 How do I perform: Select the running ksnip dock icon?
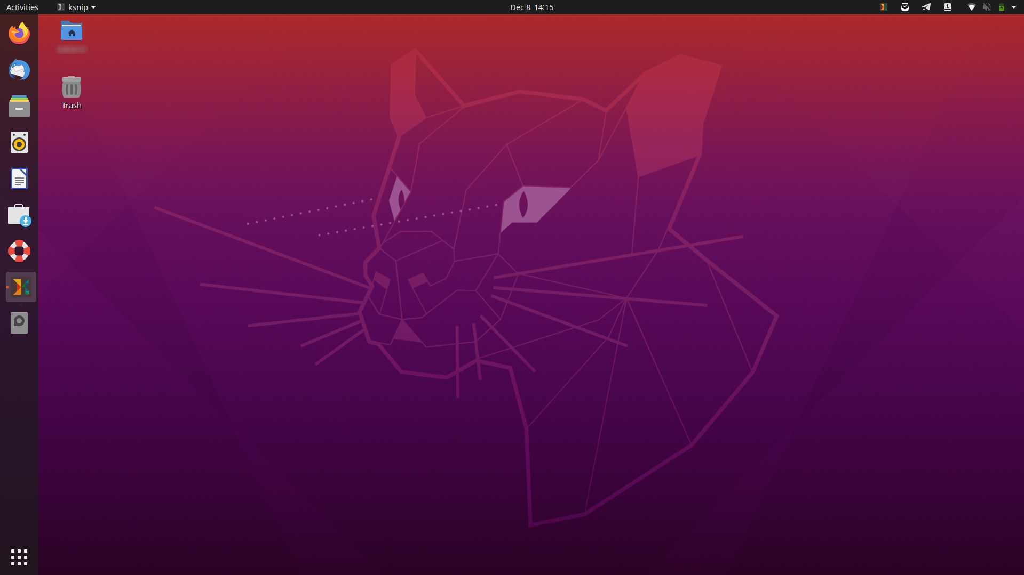21,287
